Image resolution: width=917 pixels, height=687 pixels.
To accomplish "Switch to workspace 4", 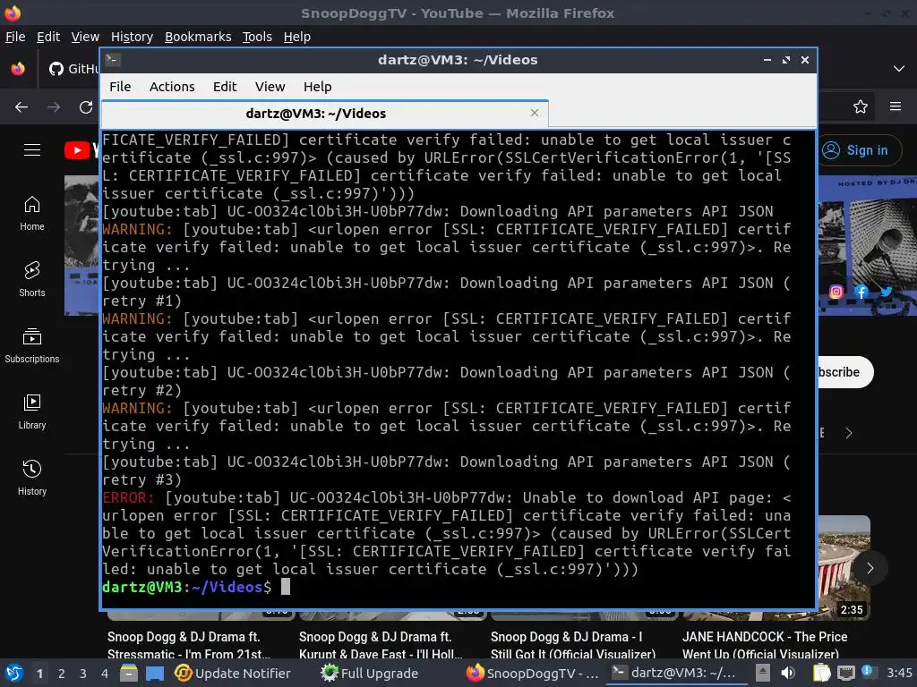I will [x=105, y=674].
